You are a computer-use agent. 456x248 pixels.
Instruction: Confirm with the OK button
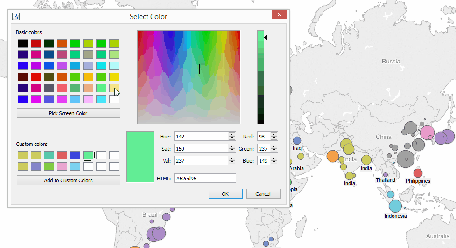(x=225, y=194)
